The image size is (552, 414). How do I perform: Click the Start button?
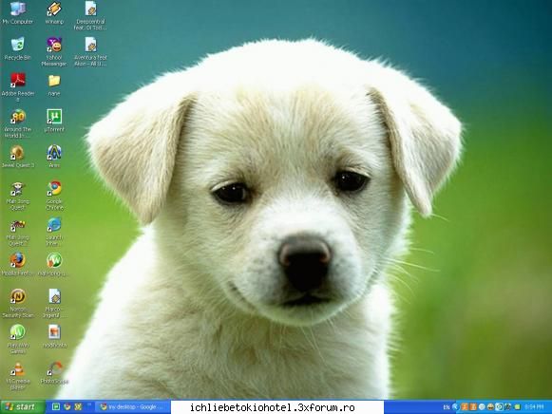pos(22,407)
